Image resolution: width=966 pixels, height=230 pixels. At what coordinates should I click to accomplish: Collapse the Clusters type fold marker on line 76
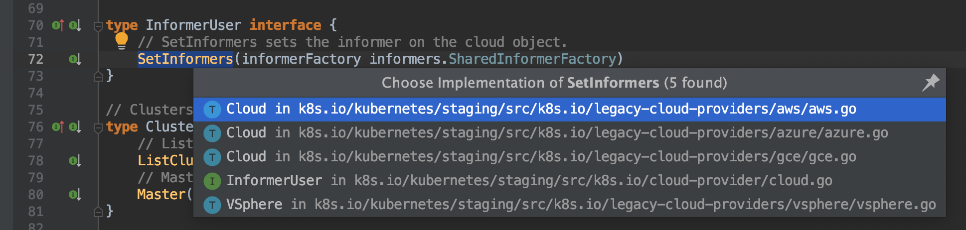[x=98, y=127]
